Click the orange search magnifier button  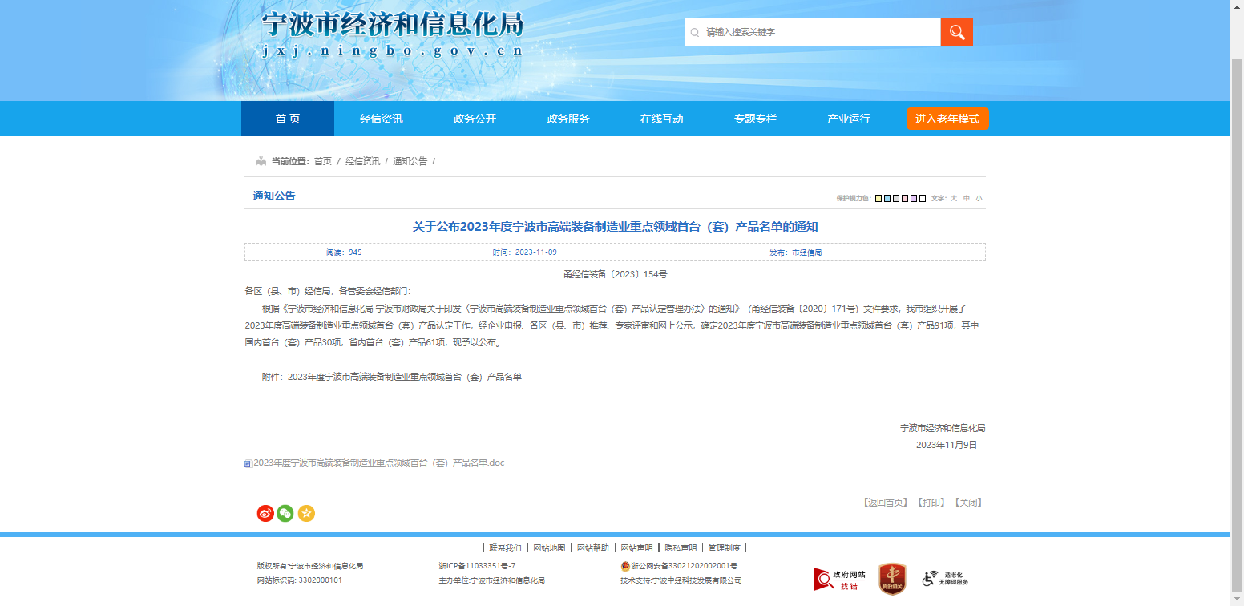click(x=956, y=32)
